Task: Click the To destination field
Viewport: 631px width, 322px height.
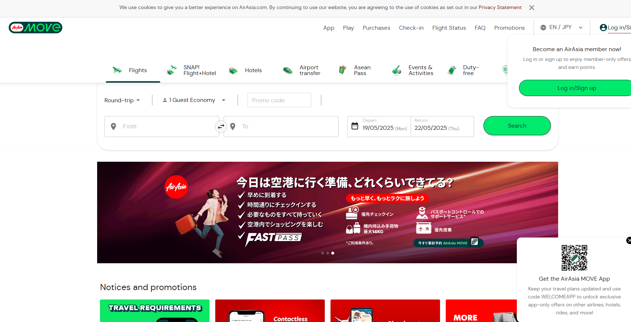Action: click(x=281, y=127)
